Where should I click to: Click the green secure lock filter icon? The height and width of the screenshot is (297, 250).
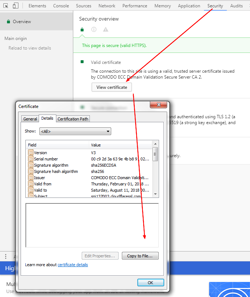pyautogui.click(x=82, y=29)
